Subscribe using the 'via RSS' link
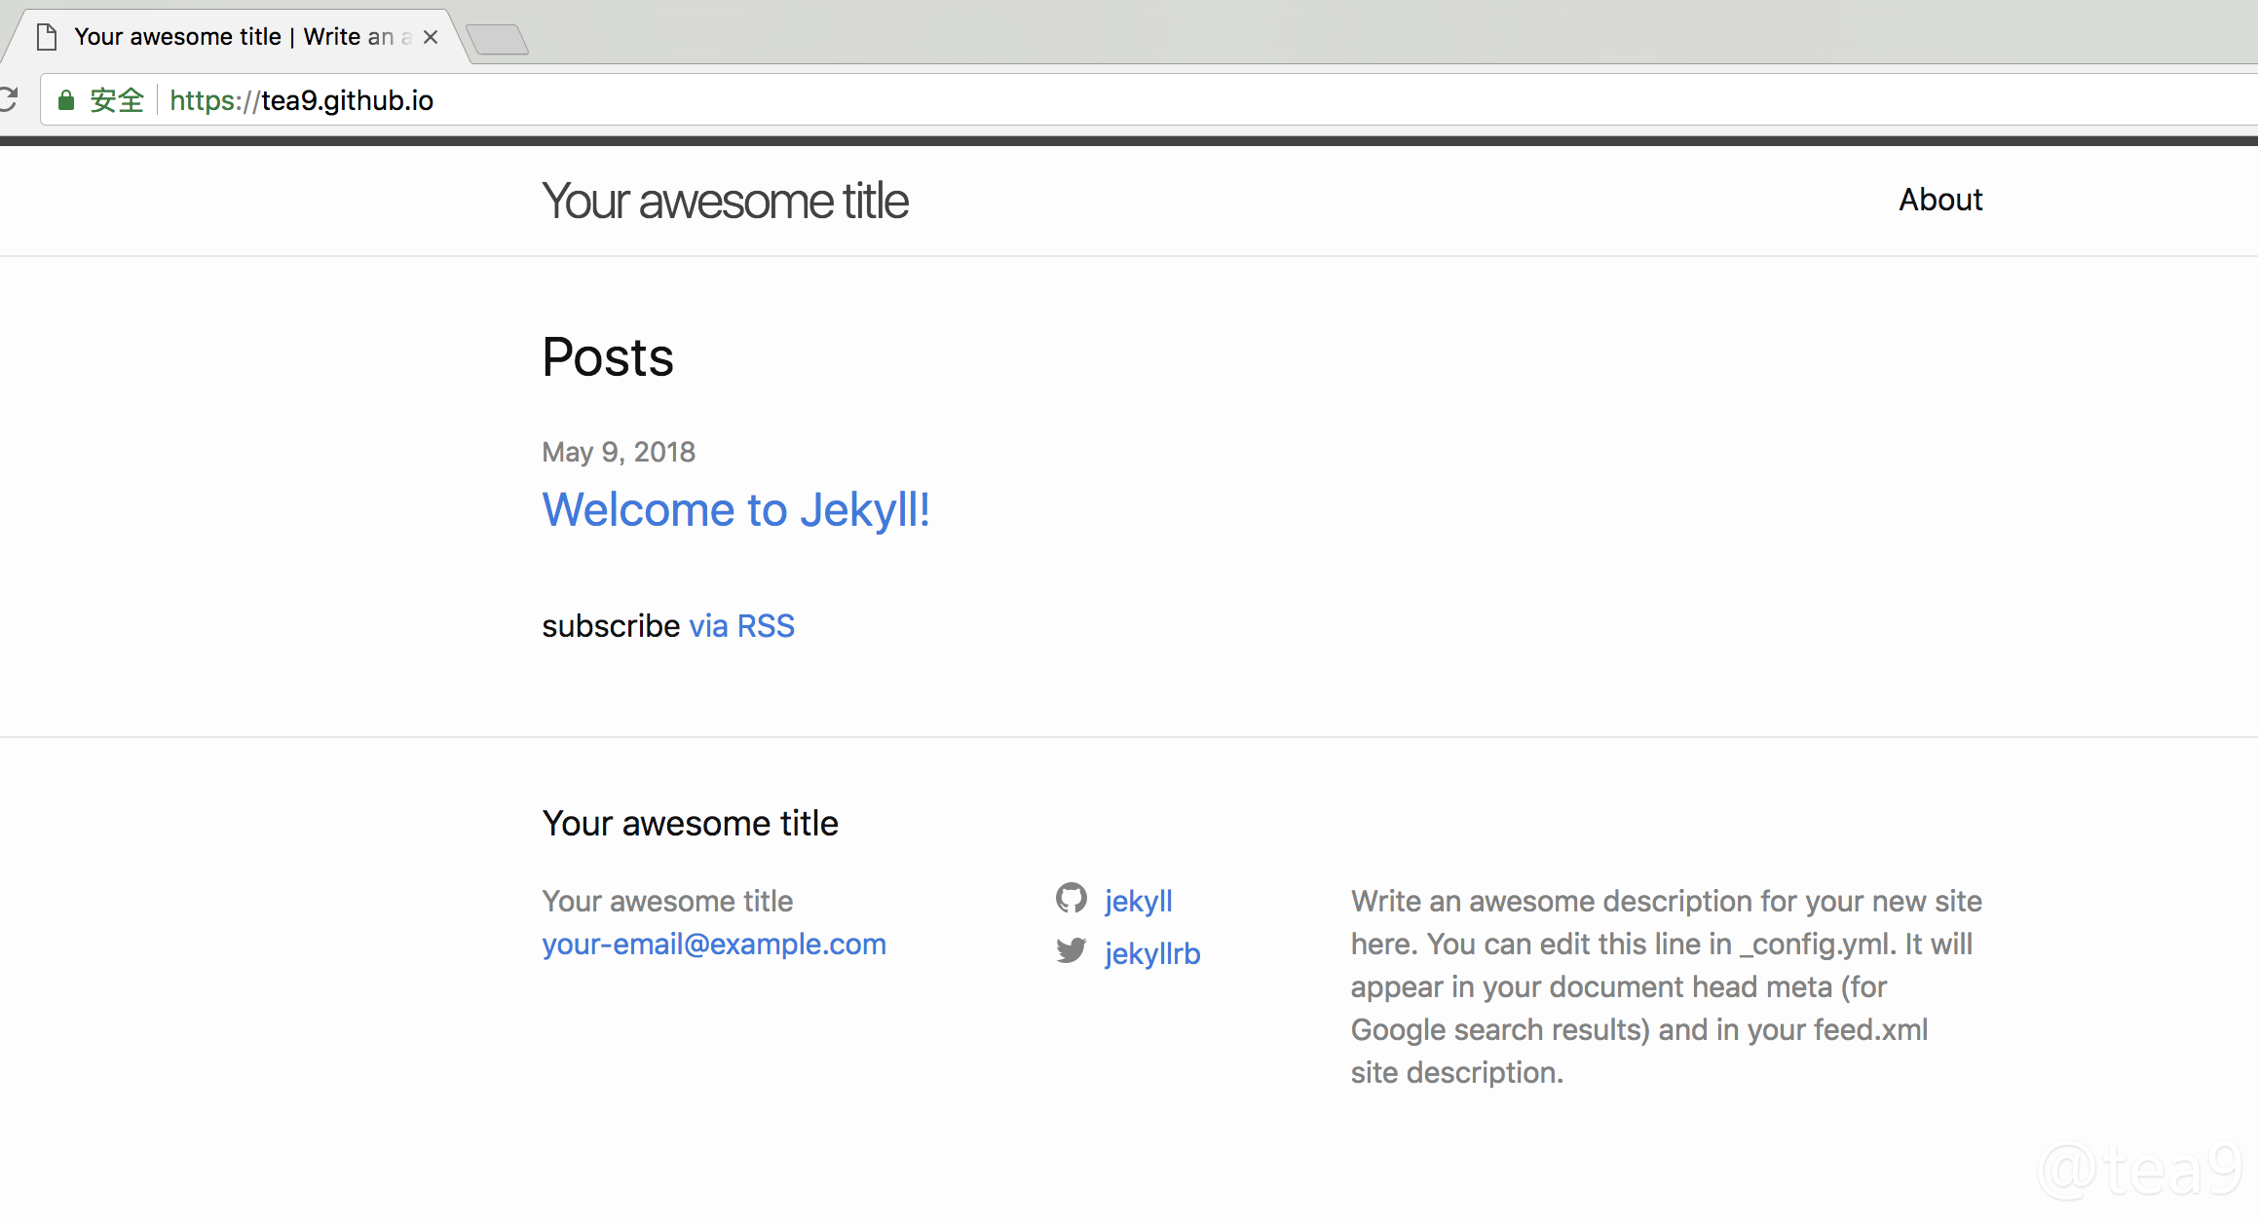Image resolution: width=2258 pixels, height=1223 pixels. [741, 625]
